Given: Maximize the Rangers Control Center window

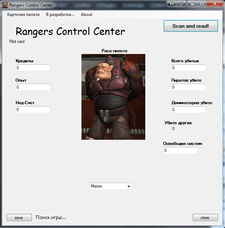Looking at the screenshot, I should point(202,4).
